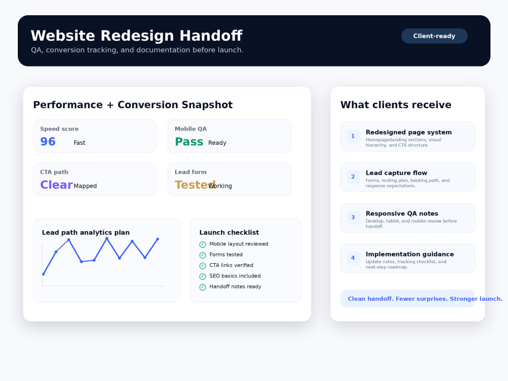Screen dimensions: 508x381
Task: Click the Performance + Conversion Snapshot heading
Action: pos(133,105)
